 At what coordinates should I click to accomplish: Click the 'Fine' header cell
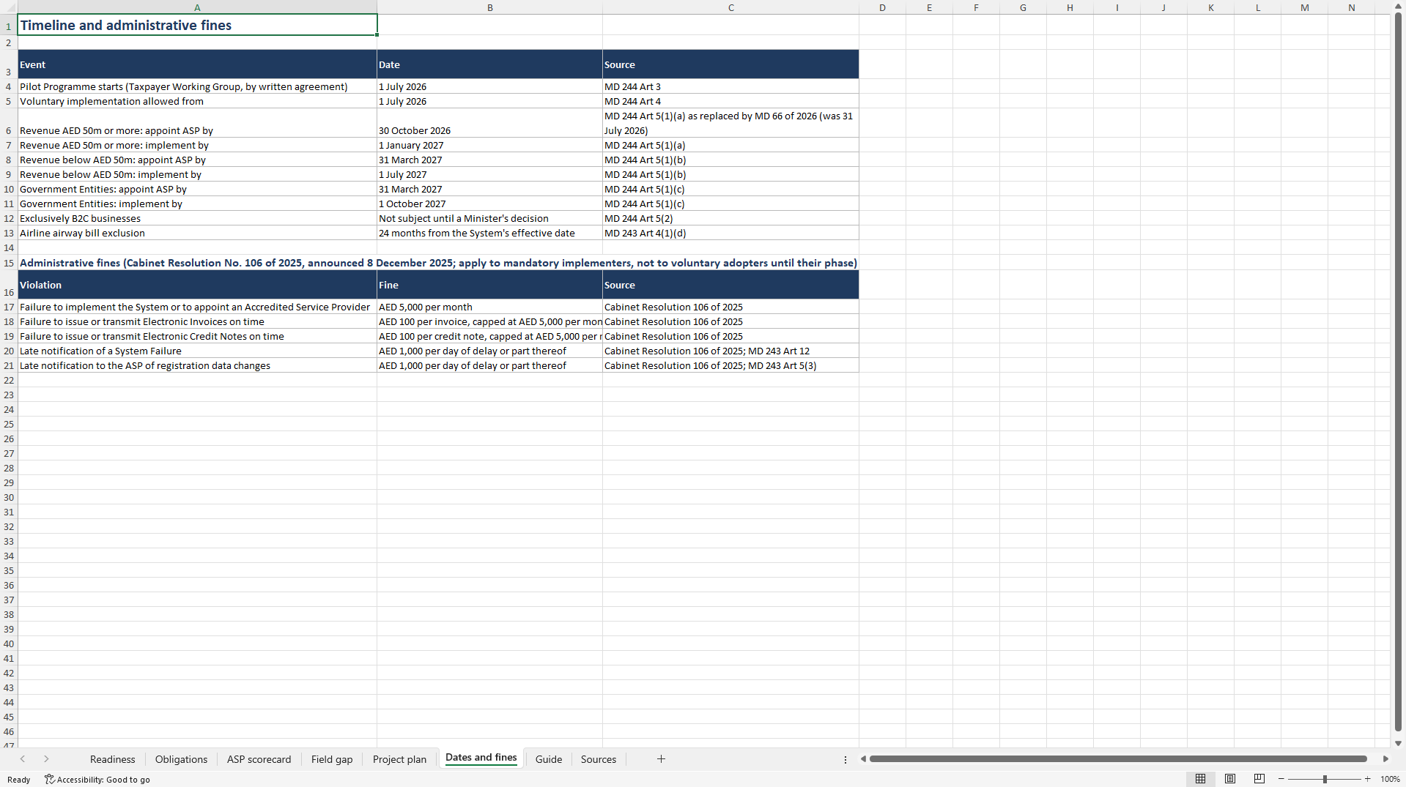(x=489, y=285)
